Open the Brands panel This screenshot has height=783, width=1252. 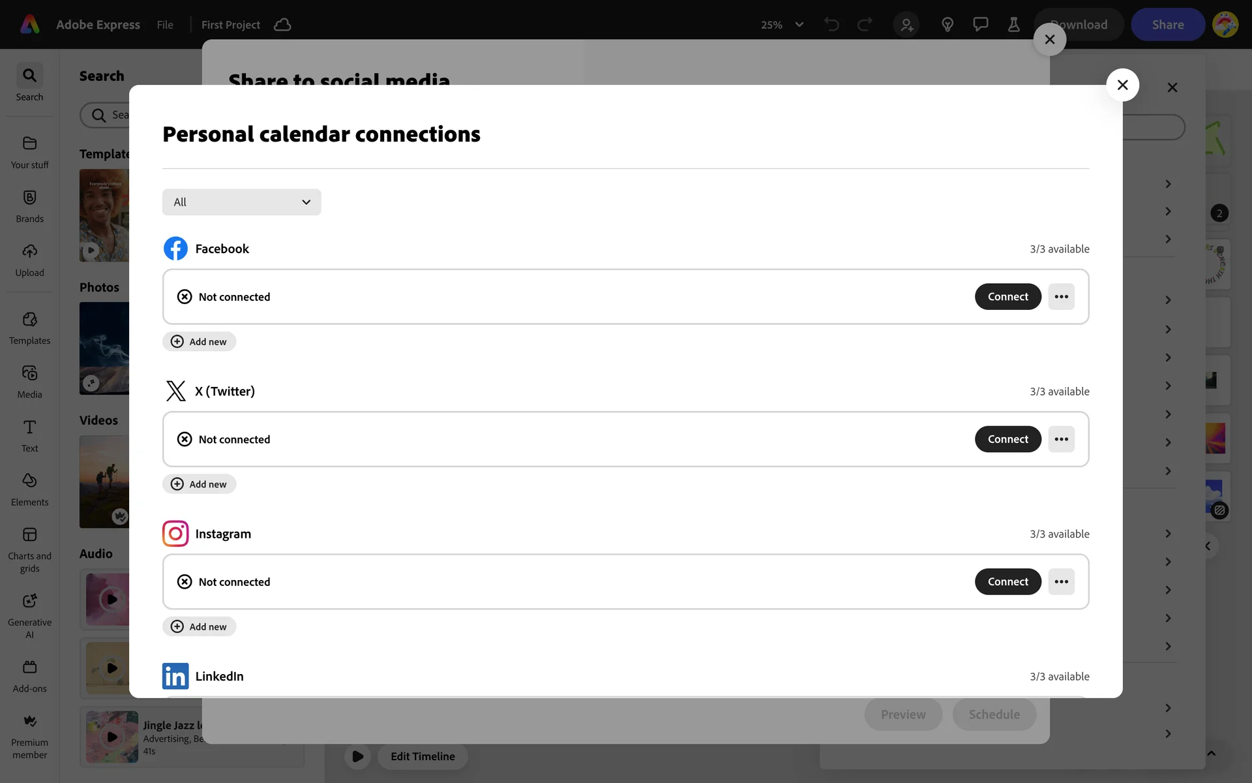click(x=29, y=206)
